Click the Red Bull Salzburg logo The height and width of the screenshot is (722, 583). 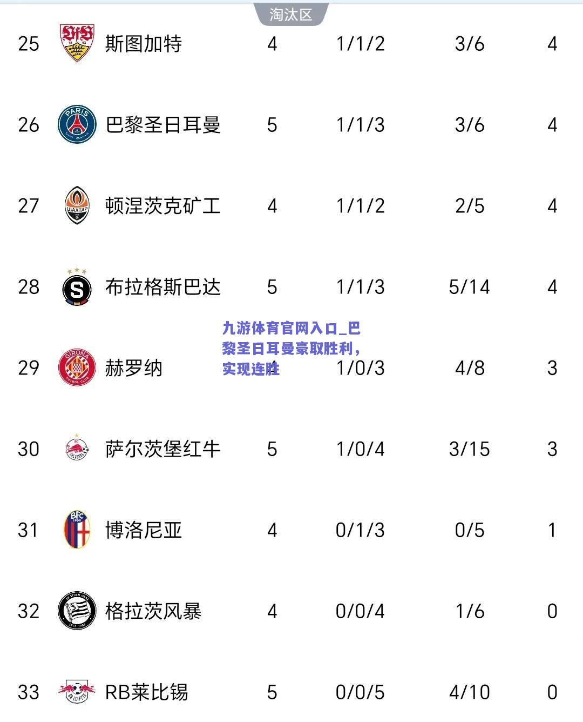(x=77, y=448)
